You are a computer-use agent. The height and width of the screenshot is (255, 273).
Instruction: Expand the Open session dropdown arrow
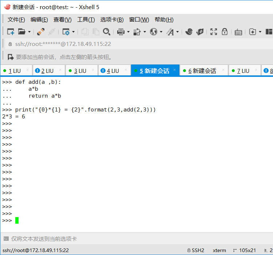(x=29, y=32)
